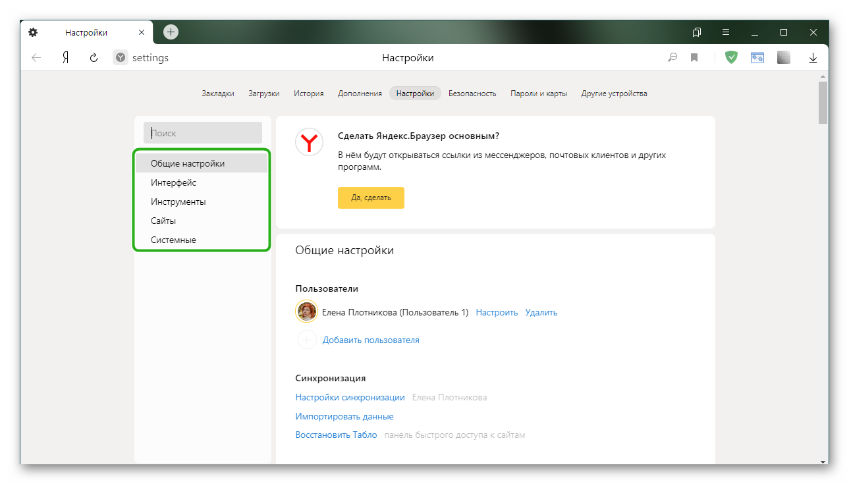
Task: Click the scrollbar down arrow
Action: [823, 461]
